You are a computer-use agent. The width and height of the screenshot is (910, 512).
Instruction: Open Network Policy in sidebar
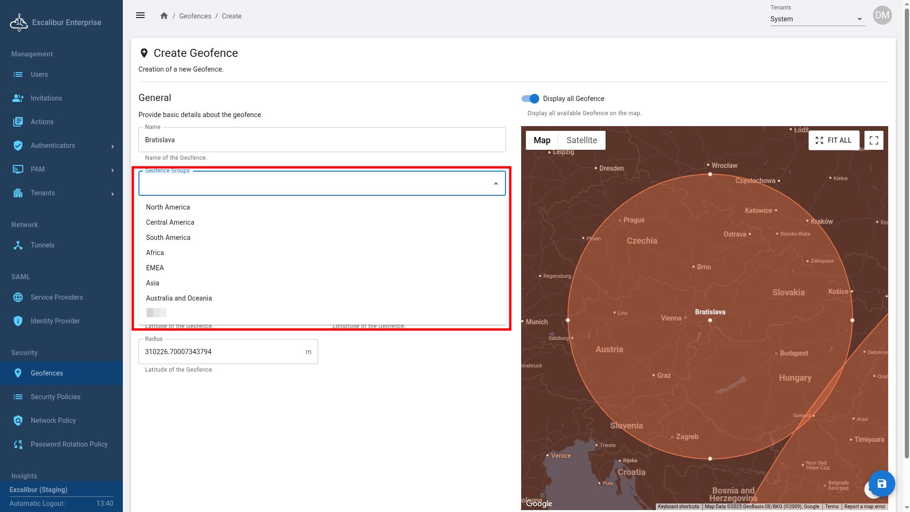[53, 421]
